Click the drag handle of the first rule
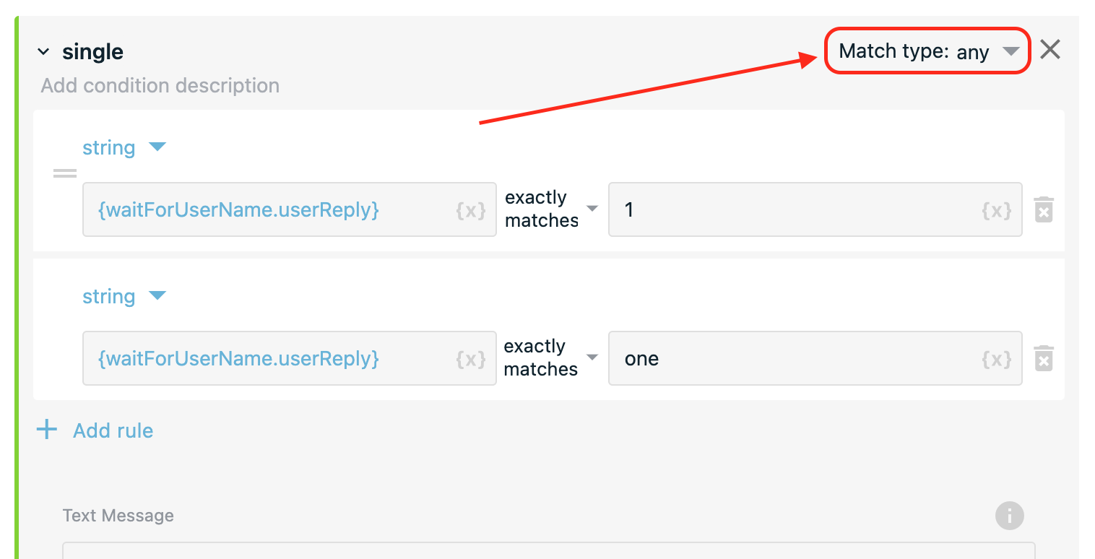 pos(65,173)
